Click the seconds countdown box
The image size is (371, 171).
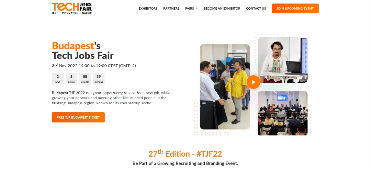coord(99,79)
